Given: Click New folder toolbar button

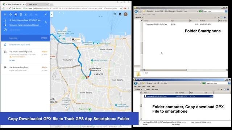Looking at the screenshot, I should pyautogui.click(x=155, y=89).
